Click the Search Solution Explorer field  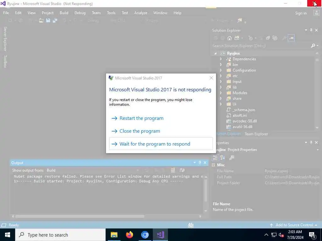pos(261,46)
